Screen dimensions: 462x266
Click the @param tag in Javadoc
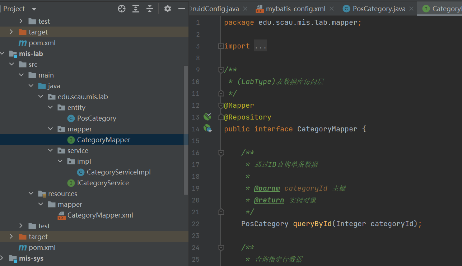(x=267, y=188)
